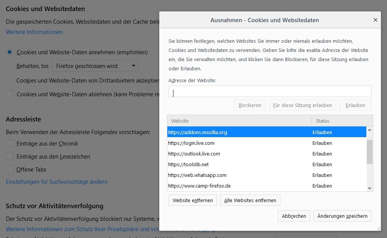Select 'Cookies und Website-Daten ablehnen' radio option
The height and width of the screenshot is (238, 387).
point(10,94)
